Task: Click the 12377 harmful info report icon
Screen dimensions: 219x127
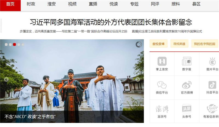Action: pos(212,109)
